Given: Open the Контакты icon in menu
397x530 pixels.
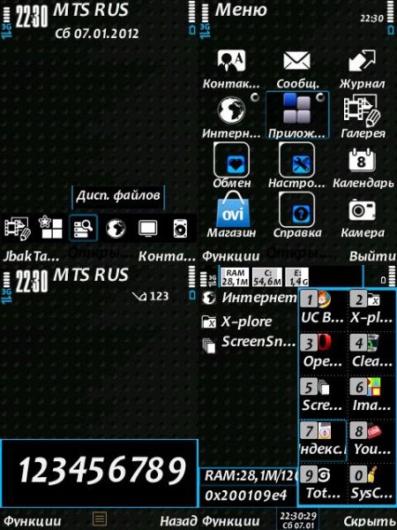Looking at the screenshot, I should pos(231,61).
